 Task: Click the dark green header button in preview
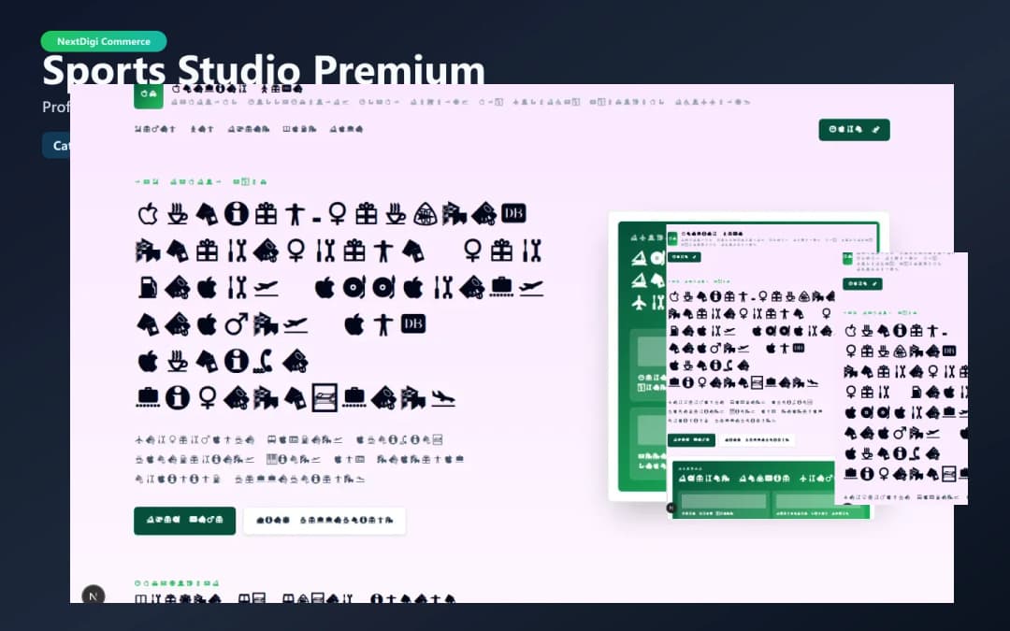(x=854, y=129)
